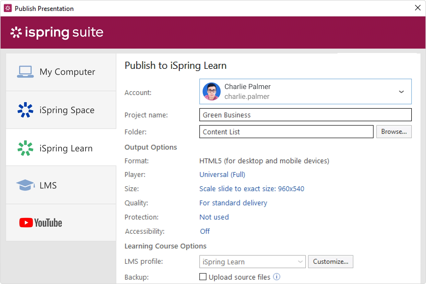
Task: Click the LMS graduation cap icon
Action: coord(25,185)
